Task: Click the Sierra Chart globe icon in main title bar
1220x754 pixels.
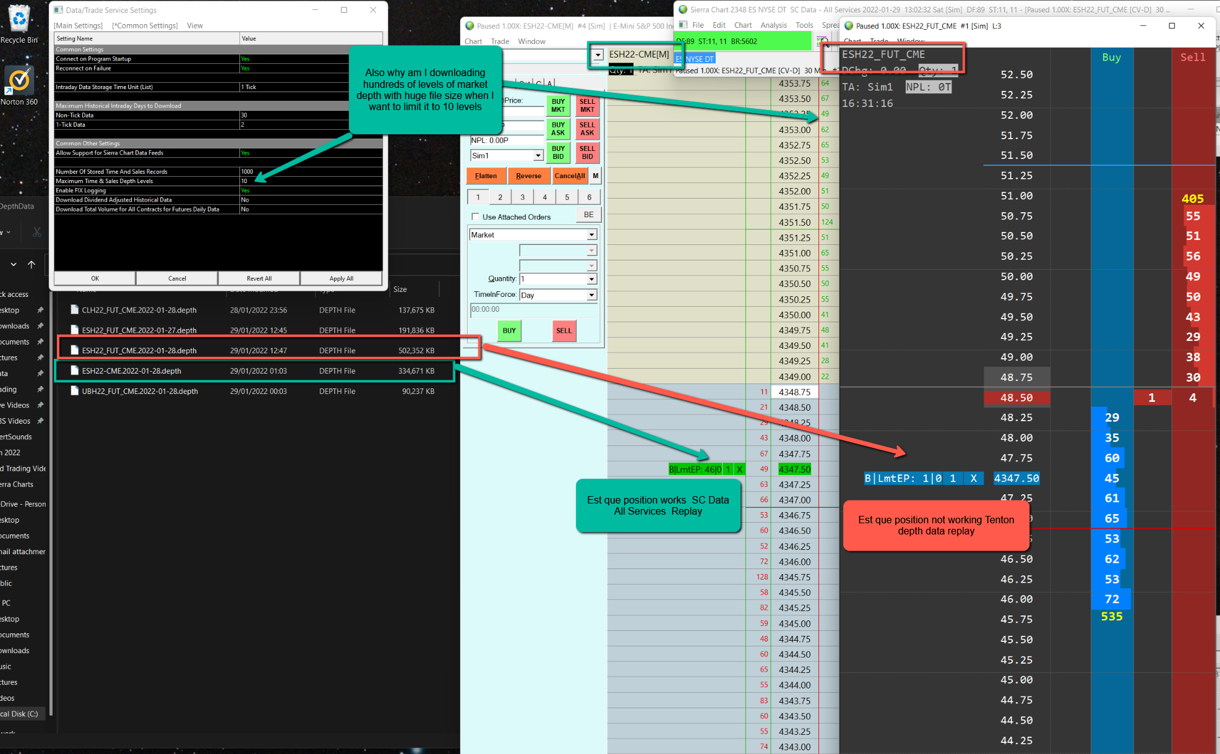Action: (683, 9)
